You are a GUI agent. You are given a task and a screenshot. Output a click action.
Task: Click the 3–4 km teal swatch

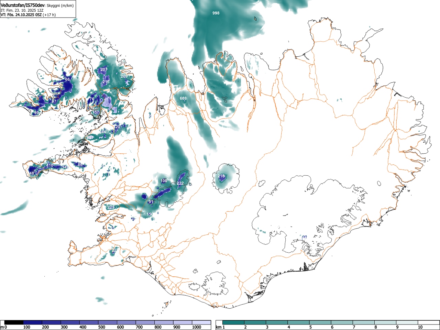pos(277,322)
